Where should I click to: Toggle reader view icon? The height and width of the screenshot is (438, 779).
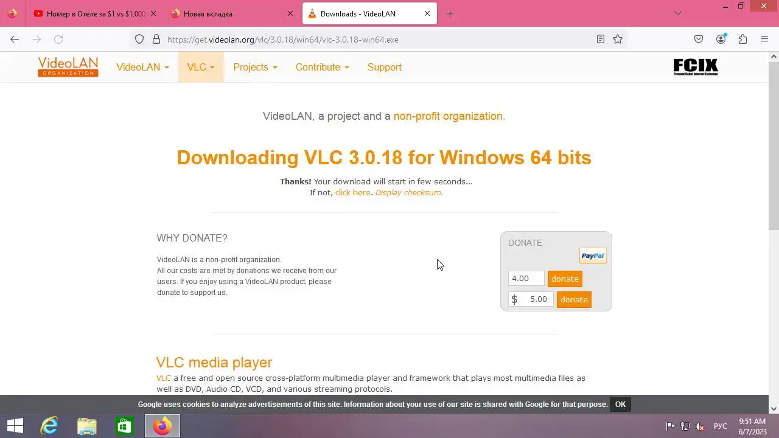click(601, 39)
